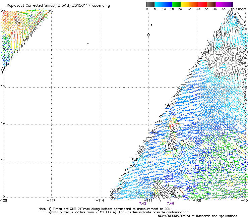248x218 pixels.
Task: Click the date '20150117' in the title
Action: 81,6
